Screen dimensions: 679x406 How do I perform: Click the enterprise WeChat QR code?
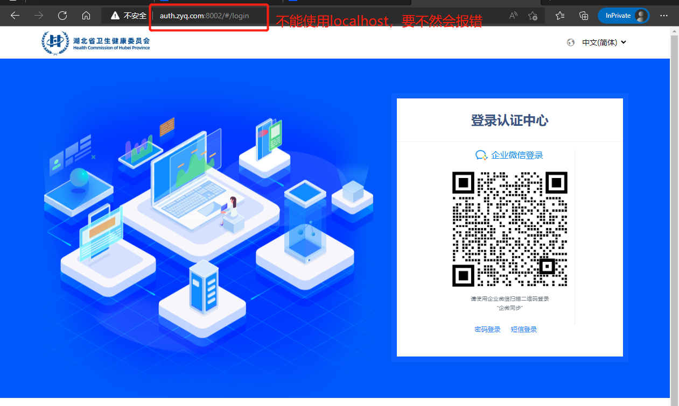[510, 229]
